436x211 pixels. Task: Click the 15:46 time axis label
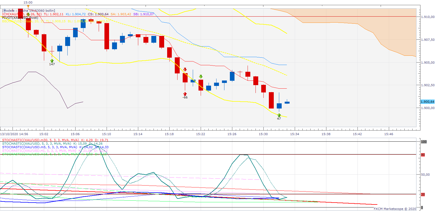coord(389,134)
